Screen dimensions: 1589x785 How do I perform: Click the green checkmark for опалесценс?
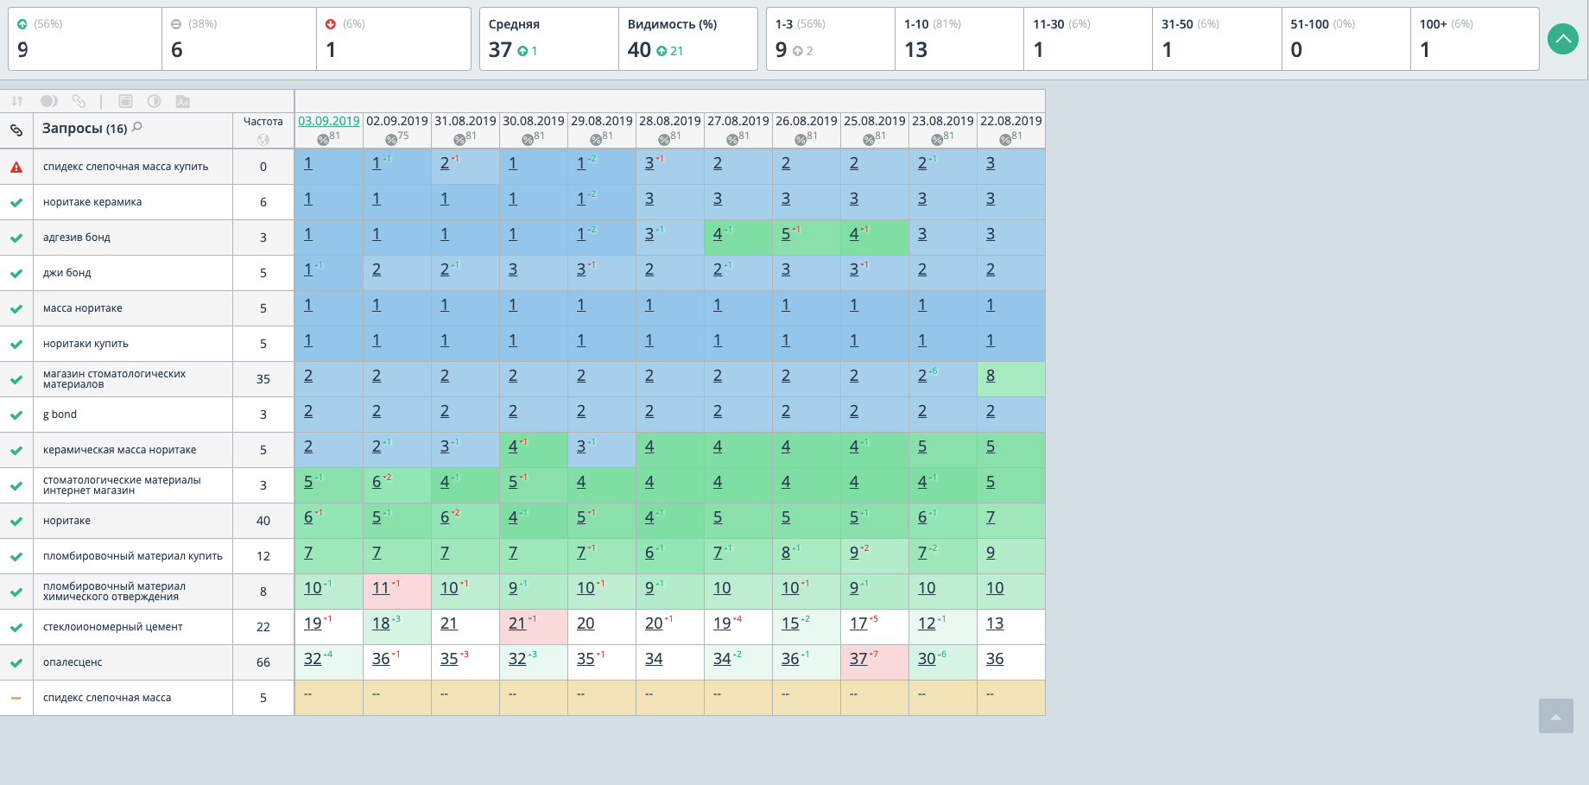tap(16, 663)
